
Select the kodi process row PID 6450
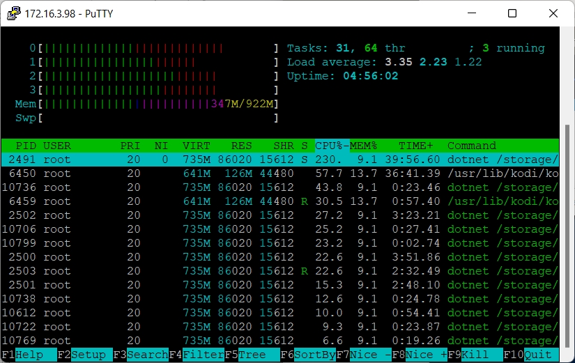pyautogui.click(x=279, y=173)
